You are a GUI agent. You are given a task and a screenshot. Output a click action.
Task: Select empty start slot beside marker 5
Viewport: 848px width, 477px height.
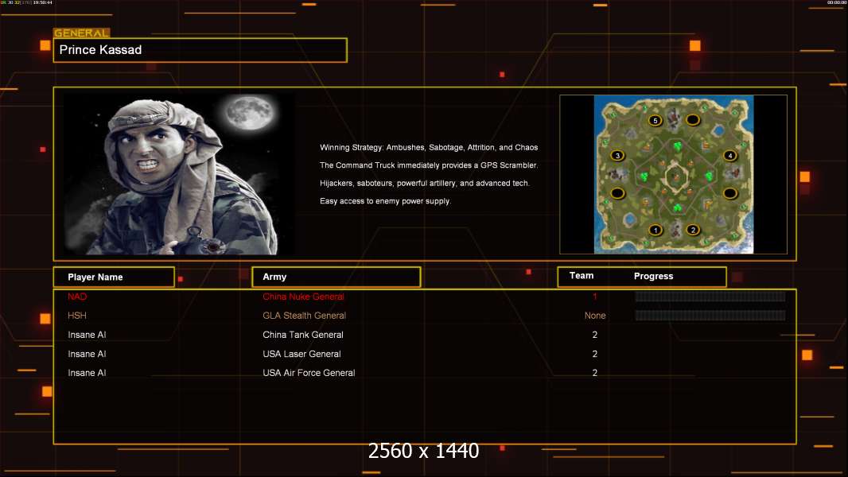click(x=693, y=119)
